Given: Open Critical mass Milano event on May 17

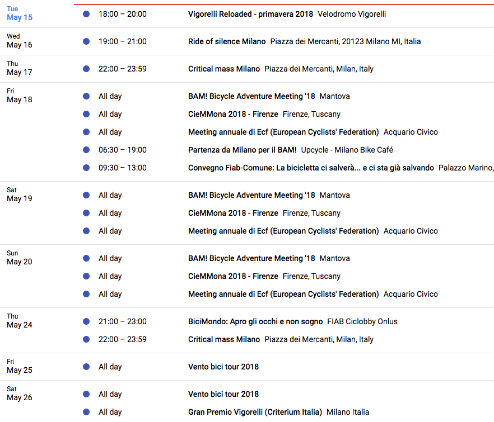Looking at the screenshot, I should (x=224, y=69).
